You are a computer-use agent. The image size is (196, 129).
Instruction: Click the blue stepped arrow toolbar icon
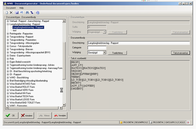pos(32,13)
